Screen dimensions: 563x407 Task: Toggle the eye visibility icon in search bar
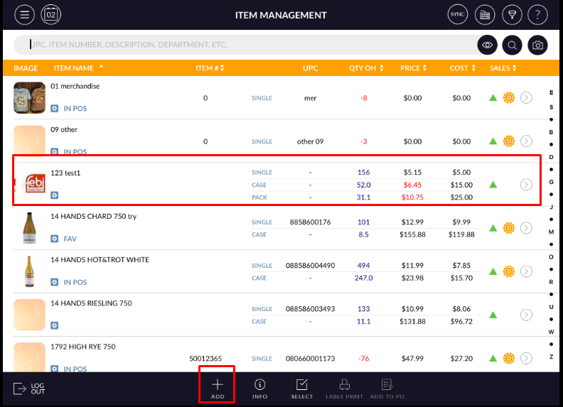click(x=487, y=45)
